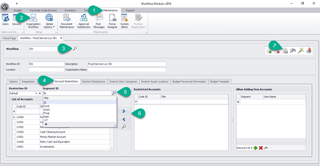Switch to the Budget ribbon tab

18,10
